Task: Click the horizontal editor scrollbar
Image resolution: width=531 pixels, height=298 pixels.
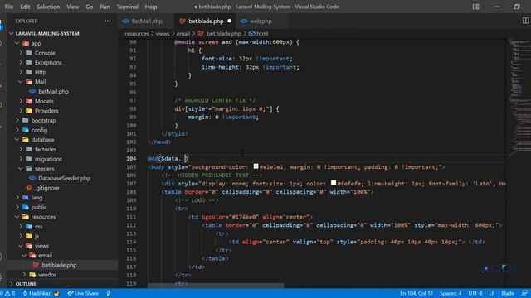Action: 216,286
